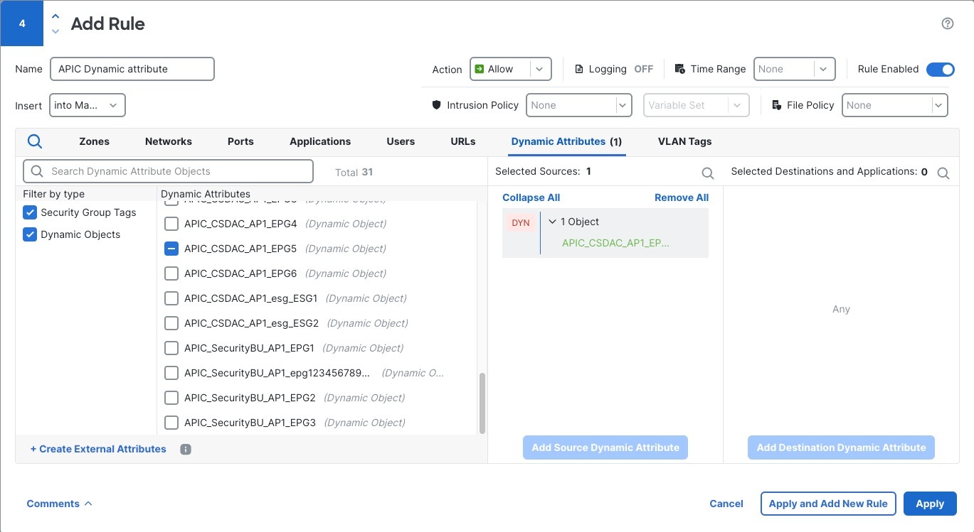The height and width of the screenshot is (532, 974).
Task: Click the Logging document icon
Action: 579,70
